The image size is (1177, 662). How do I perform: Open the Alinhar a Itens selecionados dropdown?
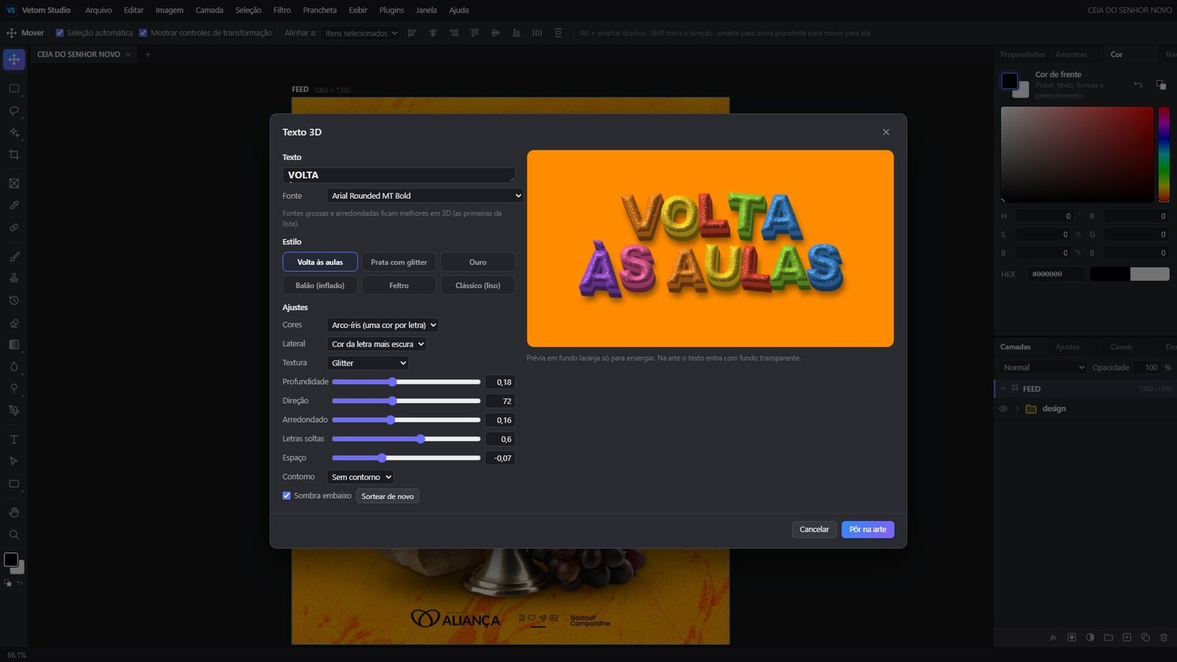click(360, 33)
